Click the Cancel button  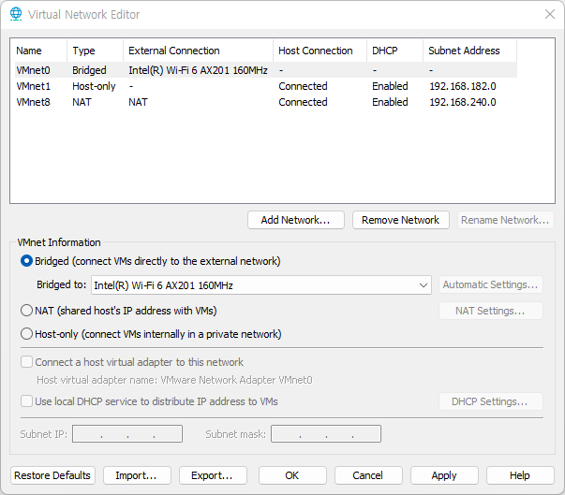click(368, 475)
